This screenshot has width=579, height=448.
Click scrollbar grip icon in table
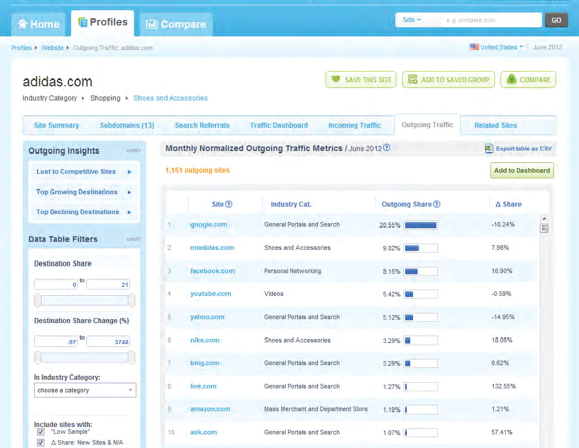coord(544,228)
